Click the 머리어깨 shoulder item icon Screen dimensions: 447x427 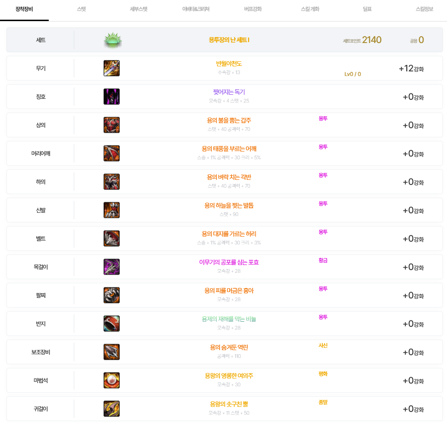111,153
